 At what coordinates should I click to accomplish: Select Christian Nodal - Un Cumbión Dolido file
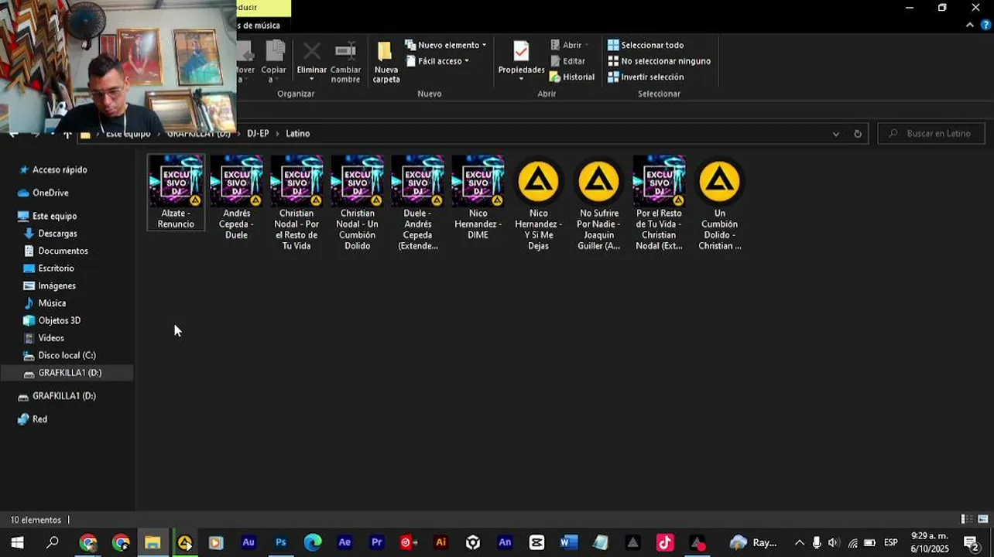pyautogui.click(x=358, y=203)
